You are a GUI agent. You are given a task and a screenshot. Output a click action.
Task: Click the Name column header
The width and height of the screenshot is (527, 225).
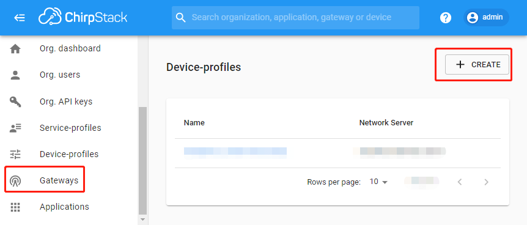click(194, 123)
